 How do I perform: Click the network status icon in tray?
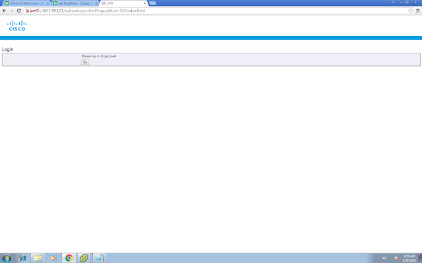click(x=396, y=258)
